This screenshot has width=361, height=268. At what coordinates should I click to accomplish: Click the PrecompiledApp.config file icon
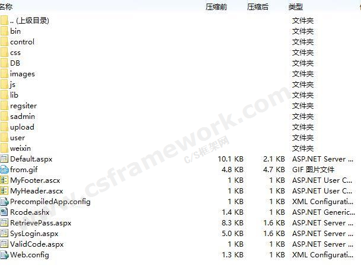click(4, 202)
